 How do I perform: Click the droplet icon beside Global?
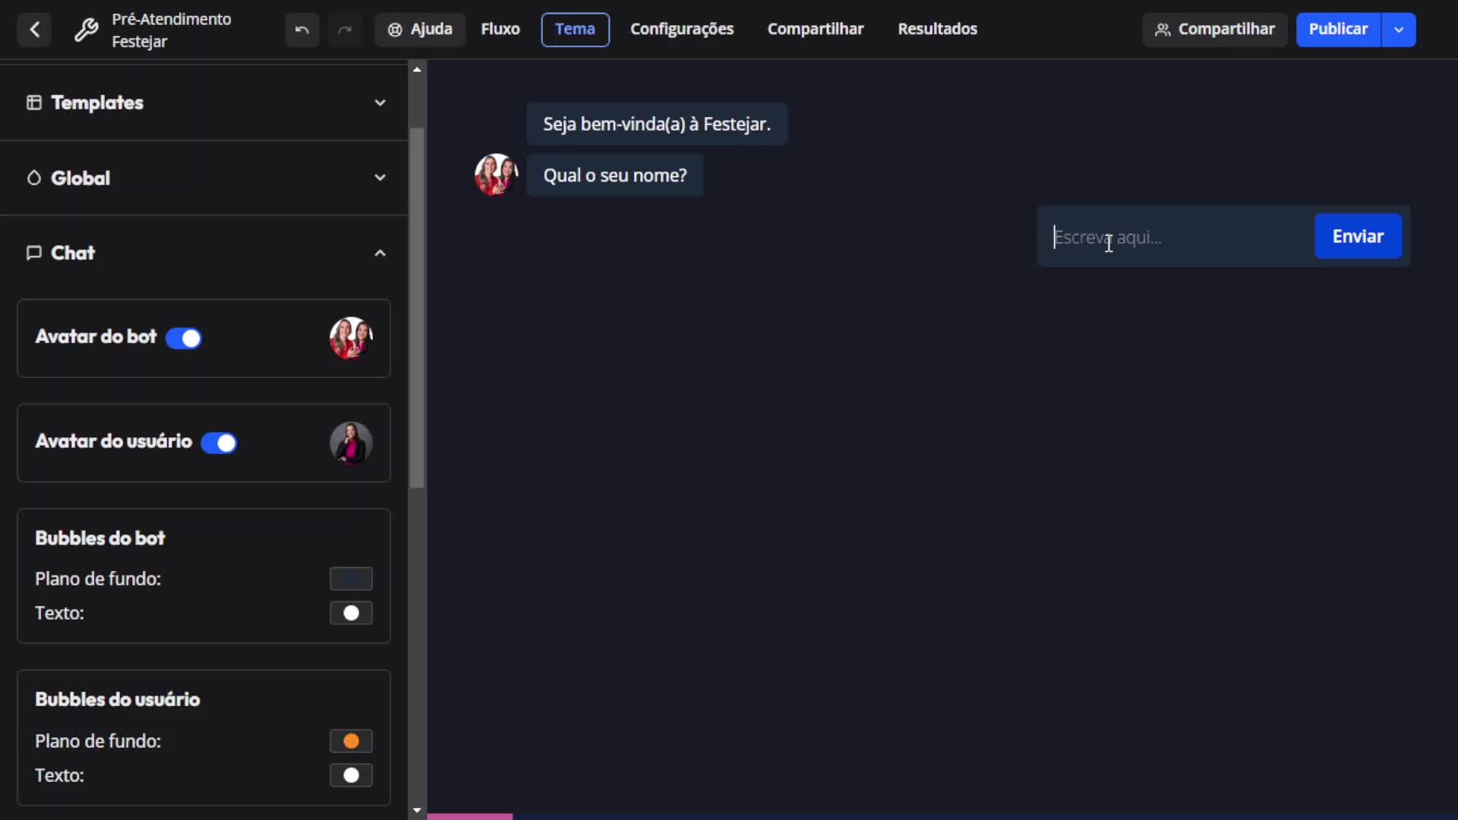click(x=33, y=177)
